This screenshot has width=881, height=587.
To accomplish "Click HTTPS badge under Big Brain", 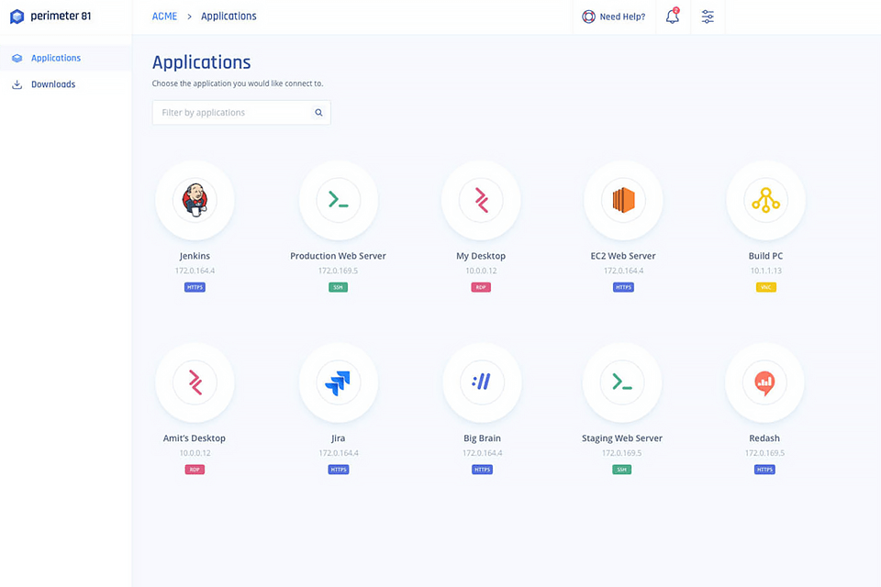I will (x=482, y=470).
